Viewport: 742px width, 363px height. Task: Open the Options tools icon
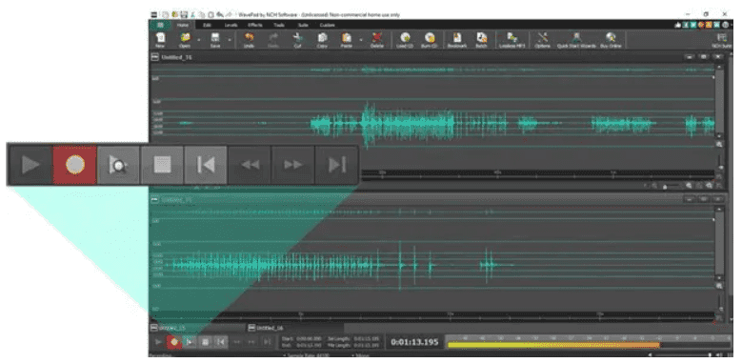[542, 40]
